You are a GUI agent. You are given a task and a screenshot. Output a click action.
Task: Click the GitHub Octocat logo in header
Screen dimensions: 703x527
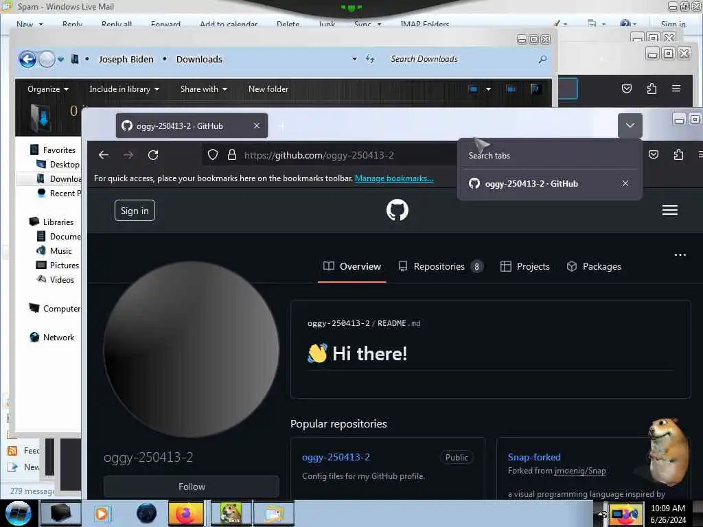[x=397, y=210]
